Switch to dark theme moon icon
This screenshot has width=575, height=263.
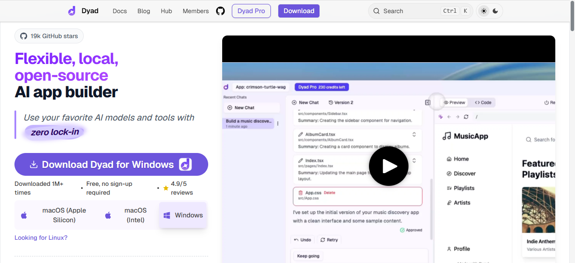495,11
